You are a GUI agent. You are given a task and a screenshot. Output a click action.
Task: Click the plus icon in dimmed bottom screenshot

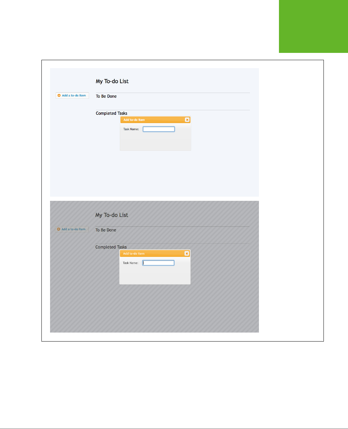[59, 229]
